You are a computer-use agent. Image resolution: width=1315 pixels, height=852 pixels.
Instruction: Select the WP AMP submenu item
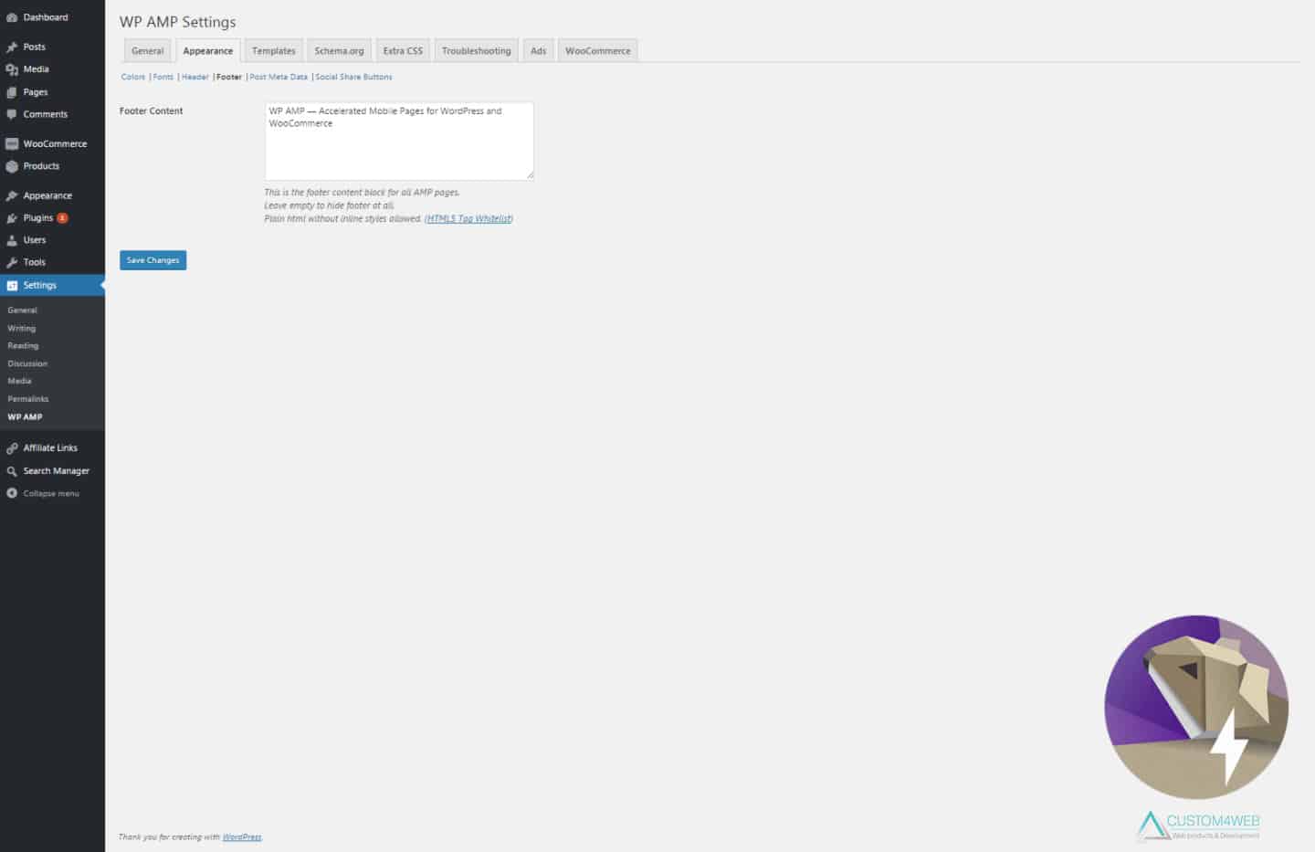coord(25,417)
